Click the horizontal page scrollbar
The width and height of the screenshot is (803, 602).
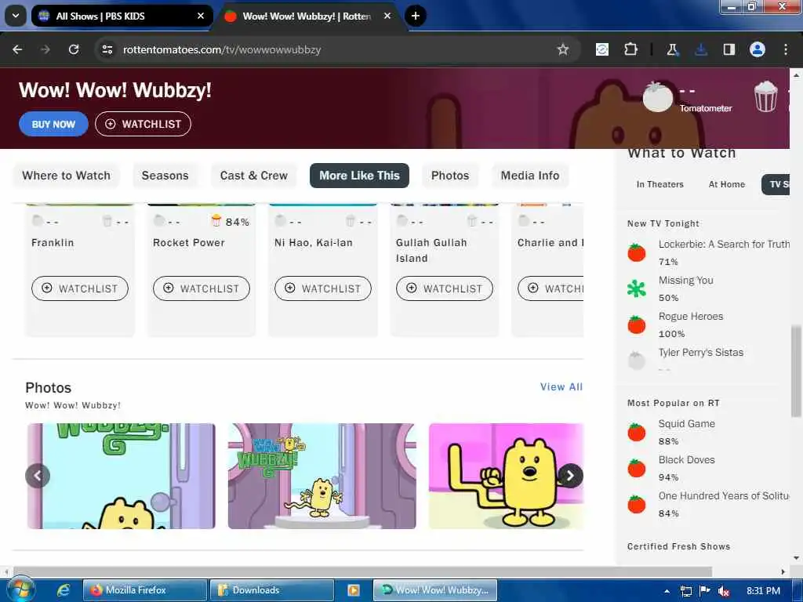click(x=362, y=571)
